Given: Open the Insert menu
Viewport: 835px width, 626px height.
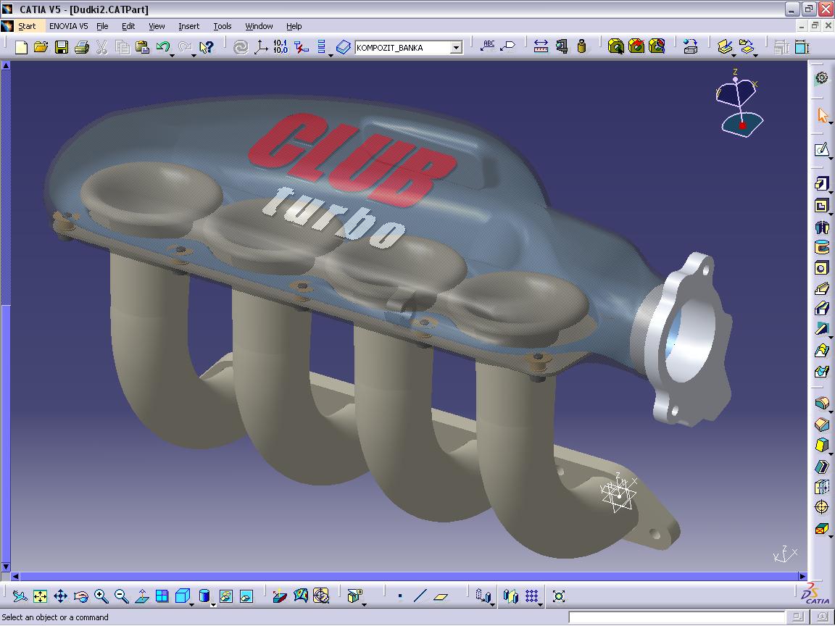Looking at the screenshot, I should pos(188,26).
